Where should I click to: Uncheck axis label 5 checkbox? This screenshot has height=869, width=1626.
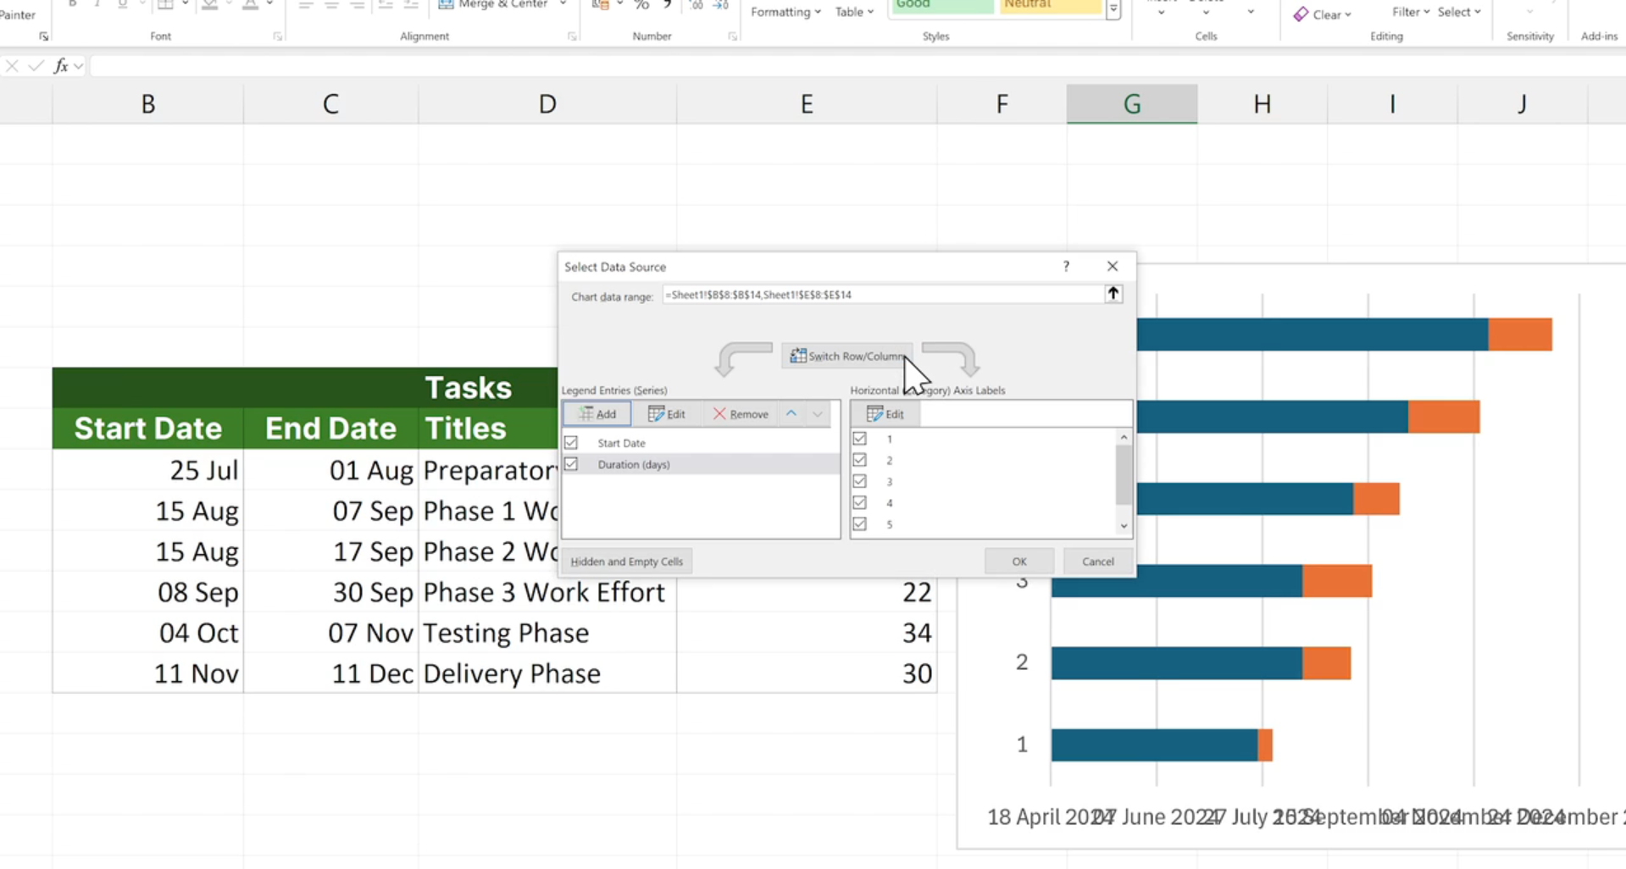[x=860, y=524]
